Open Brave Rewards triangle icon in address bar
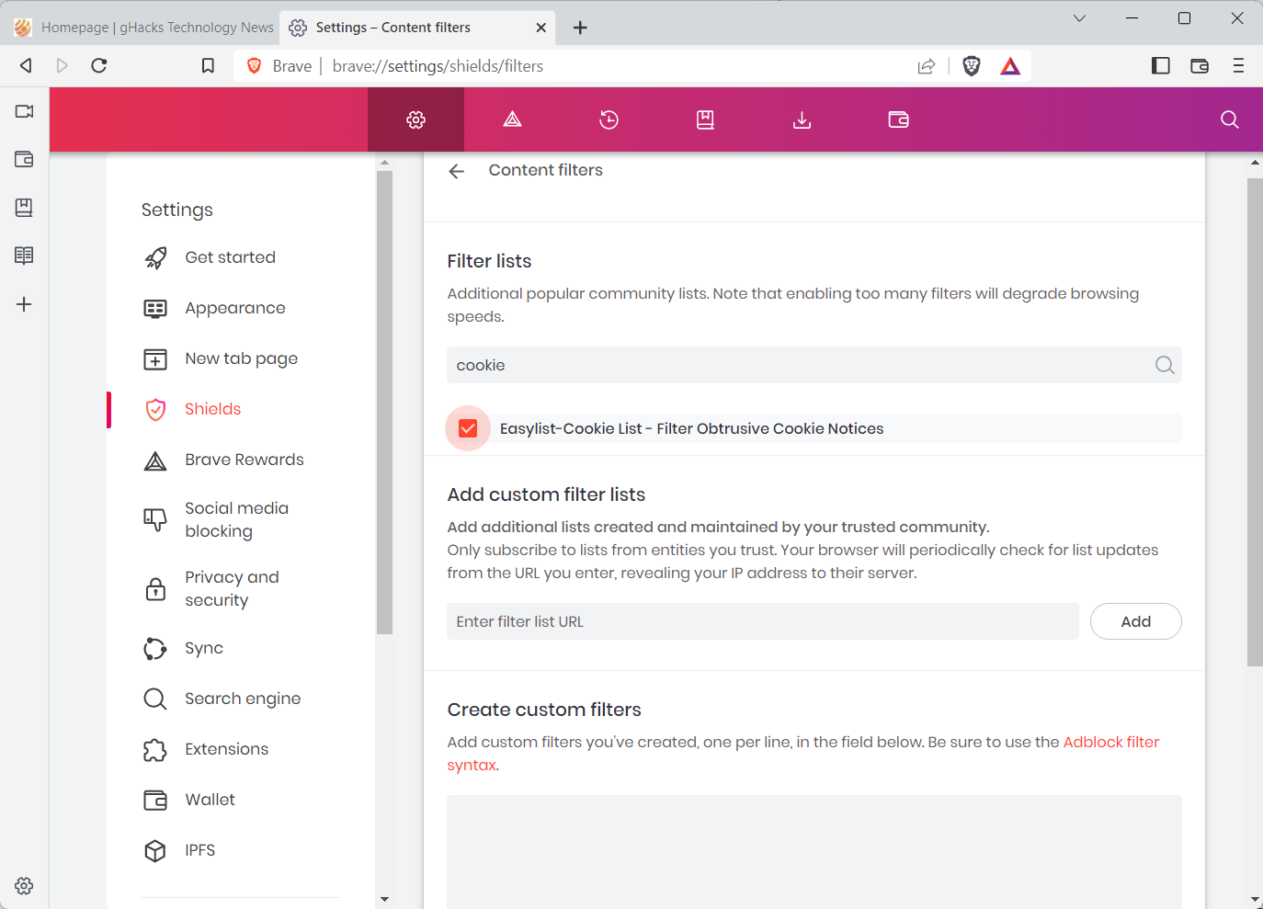The height and width of the screenshot is (909, 1263). point(1010,65)
